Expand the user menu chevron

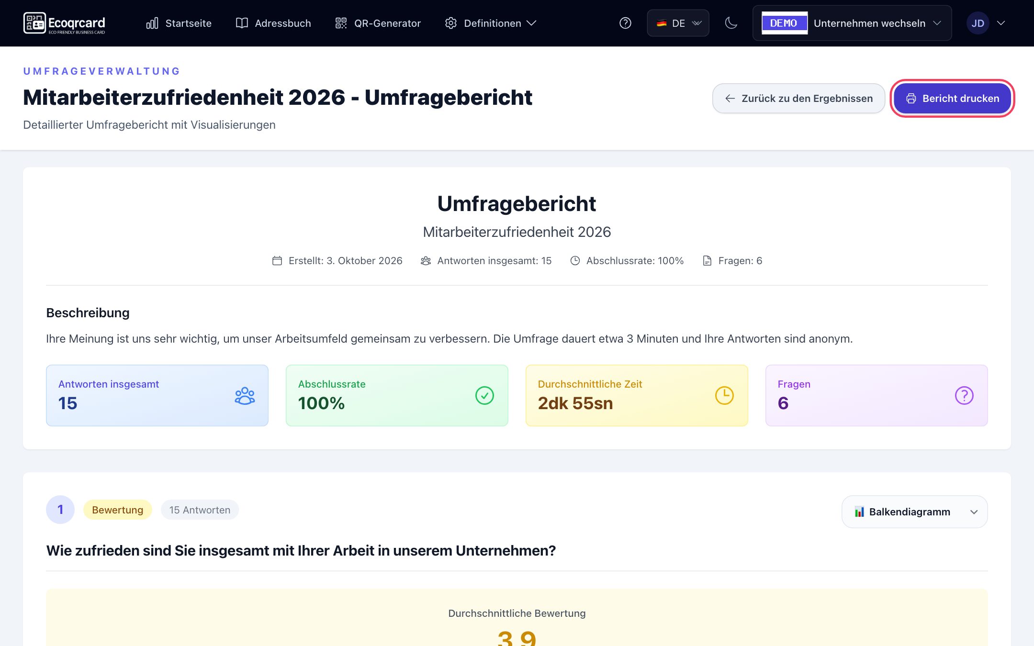1001,23
